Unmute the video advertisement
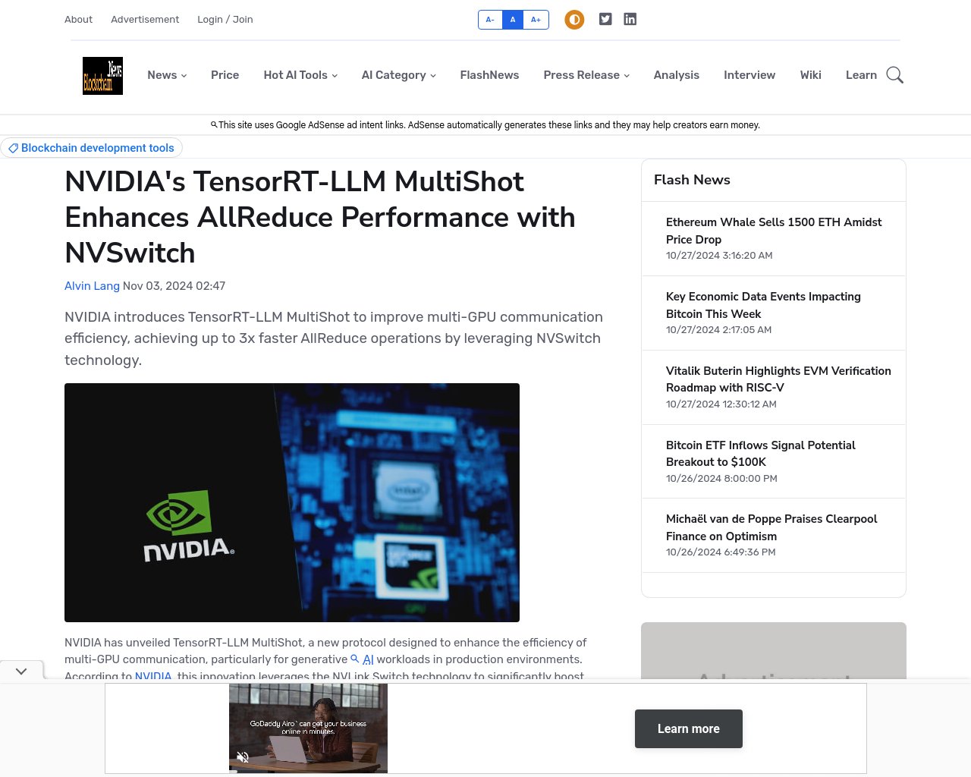Viewport: 971px width, 777px height. (x=243, y=757)
